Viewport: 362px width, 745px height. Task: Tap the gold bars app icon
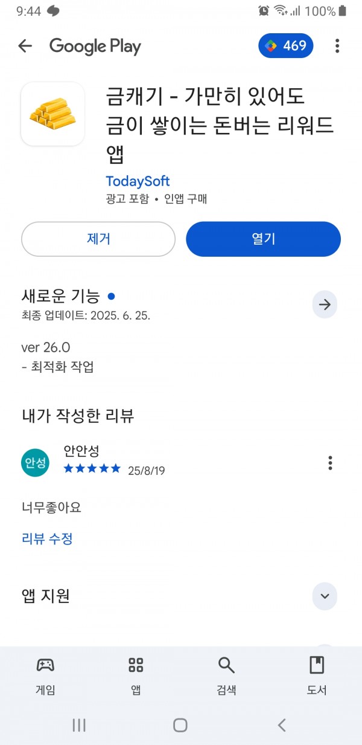[52, 114]
